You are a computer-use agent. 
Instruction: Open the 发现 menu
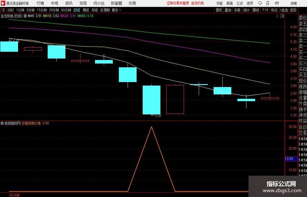pos(83,3)
